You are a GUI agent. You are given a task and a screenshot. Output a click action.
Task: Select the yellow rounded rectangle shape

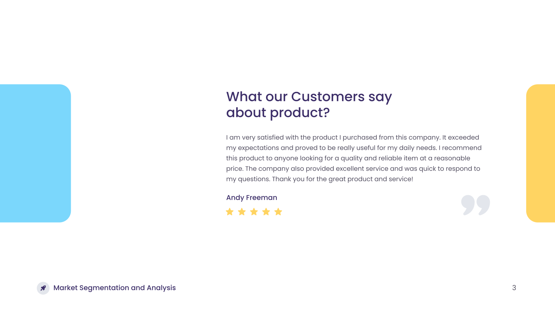(540, 153)
